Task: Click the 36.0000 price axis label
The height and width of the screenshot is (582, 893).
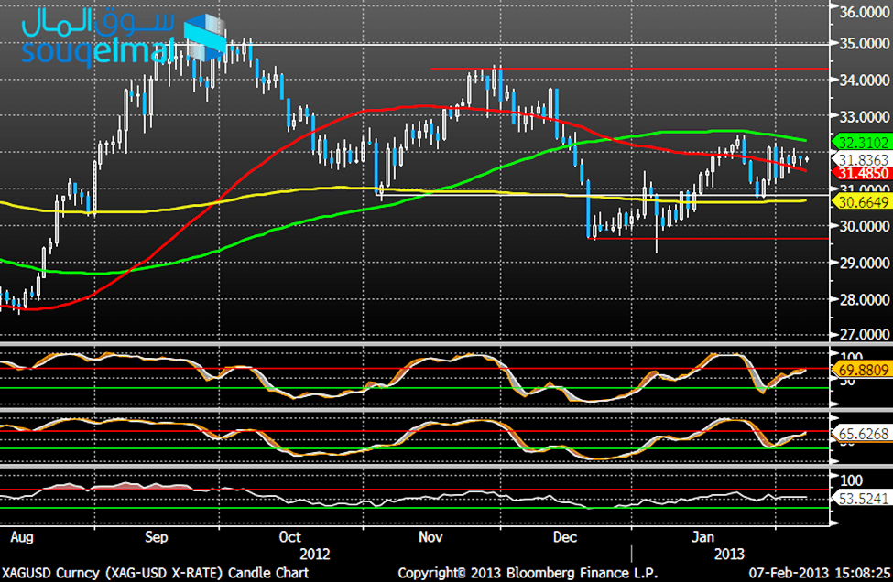Action: [x=863, y=13]
